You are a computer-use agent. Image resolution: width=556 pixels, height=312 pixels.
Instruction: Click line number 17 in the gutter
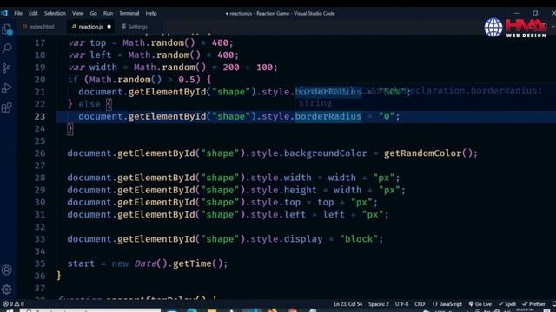click(x=40, y=42)
